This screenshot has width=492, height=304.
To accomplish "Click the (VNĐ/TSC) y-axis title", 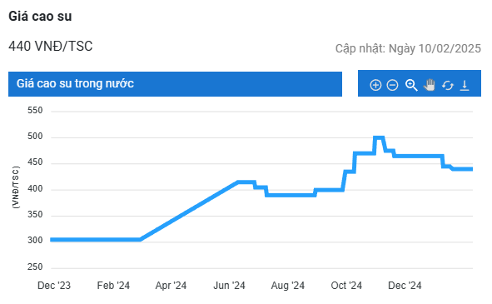I will click(x=15, y=187).
